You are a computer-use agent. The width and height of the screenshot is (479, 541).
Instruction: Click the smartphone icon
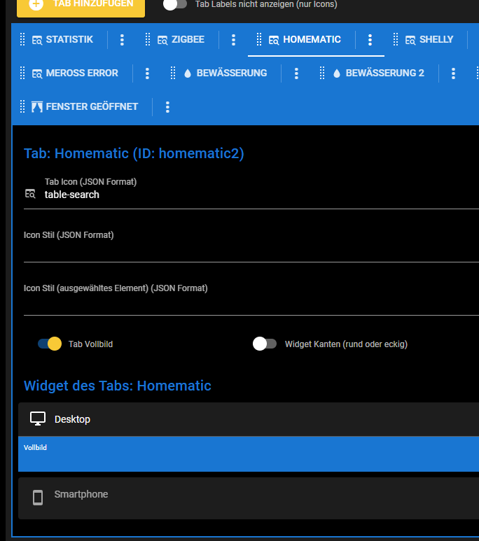(x=38, y=498)
